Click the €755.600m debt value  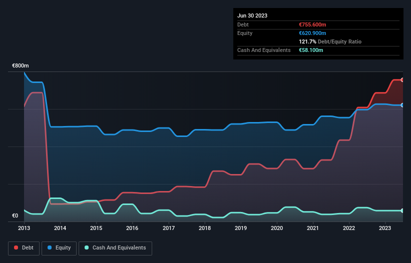click(312, 24)
